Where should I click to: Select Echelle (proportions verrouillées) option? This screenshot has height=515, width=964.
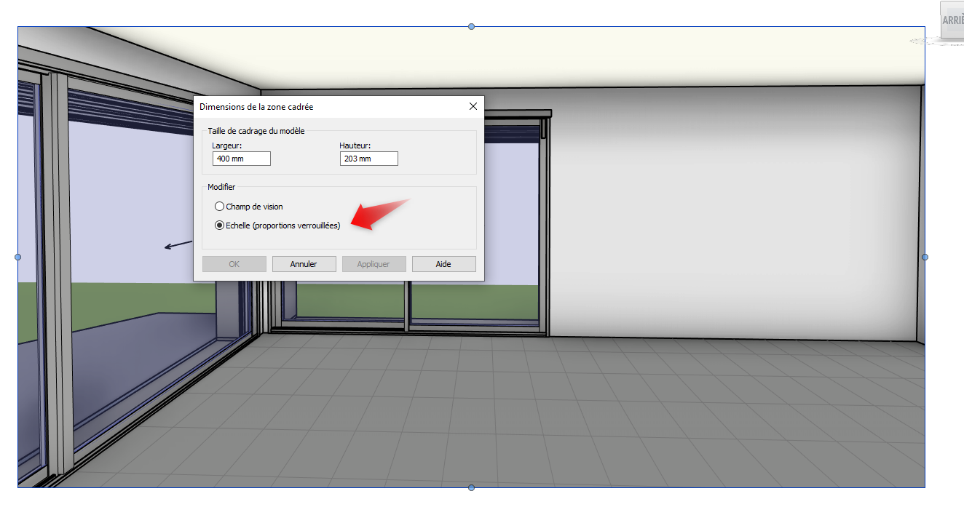(x=220, y=225)
